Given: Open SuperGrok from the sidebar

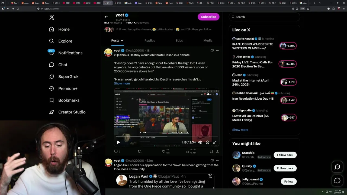Looking at the screenshot, I should [x=64, y=77].
